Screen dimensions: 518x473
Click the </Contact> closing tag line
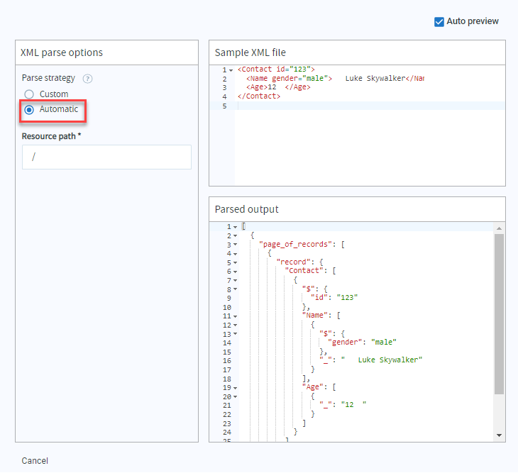259,96
